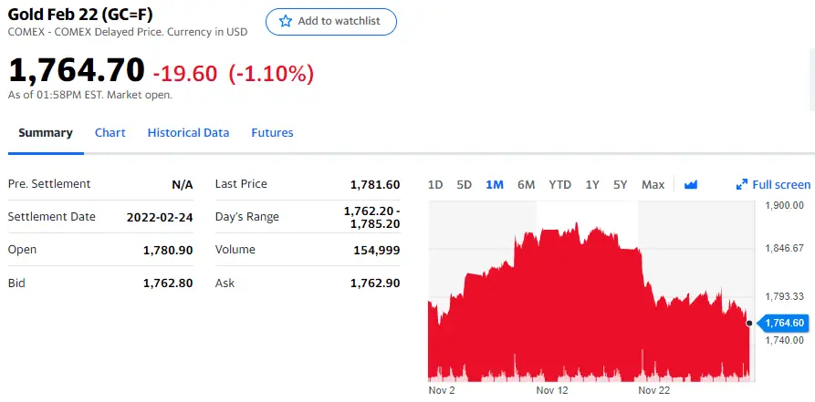
Task: Click the Full screen expand arrows icon
Action: point(742,185)
